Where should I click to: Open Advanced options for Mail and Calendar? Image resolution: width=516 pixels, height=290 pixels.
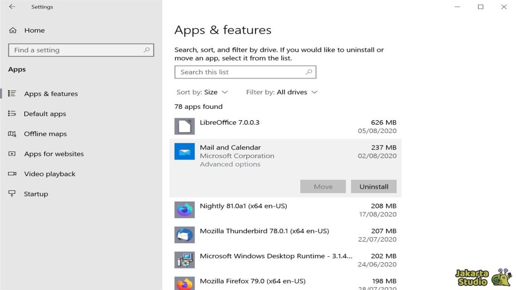point(230,164)
